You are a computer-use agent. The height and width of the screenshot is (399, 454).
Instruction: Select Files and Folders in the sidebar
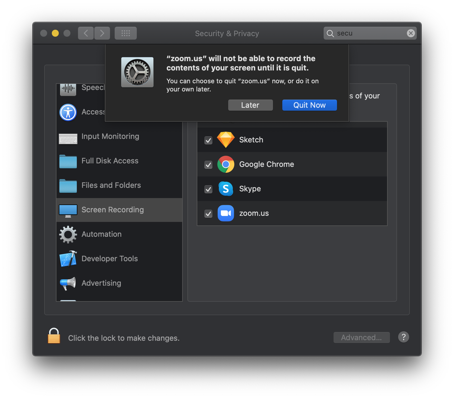point(119,185)
